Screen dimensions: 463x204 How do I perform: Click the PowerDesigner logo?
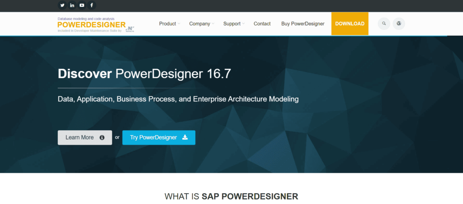(x=91, y=24)
